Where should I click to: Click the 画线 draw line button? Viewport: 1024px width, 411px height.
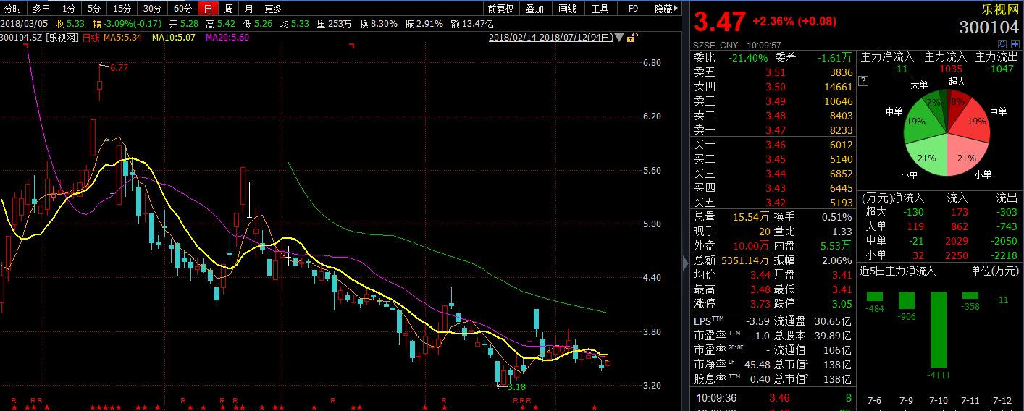(x=568, y=9)
